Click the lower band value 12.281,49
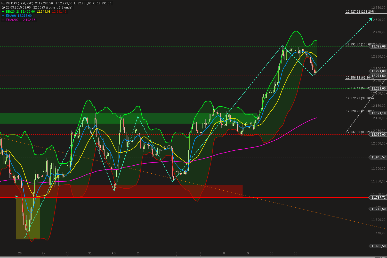Screen dimensions: 387x258 point(59,12)
